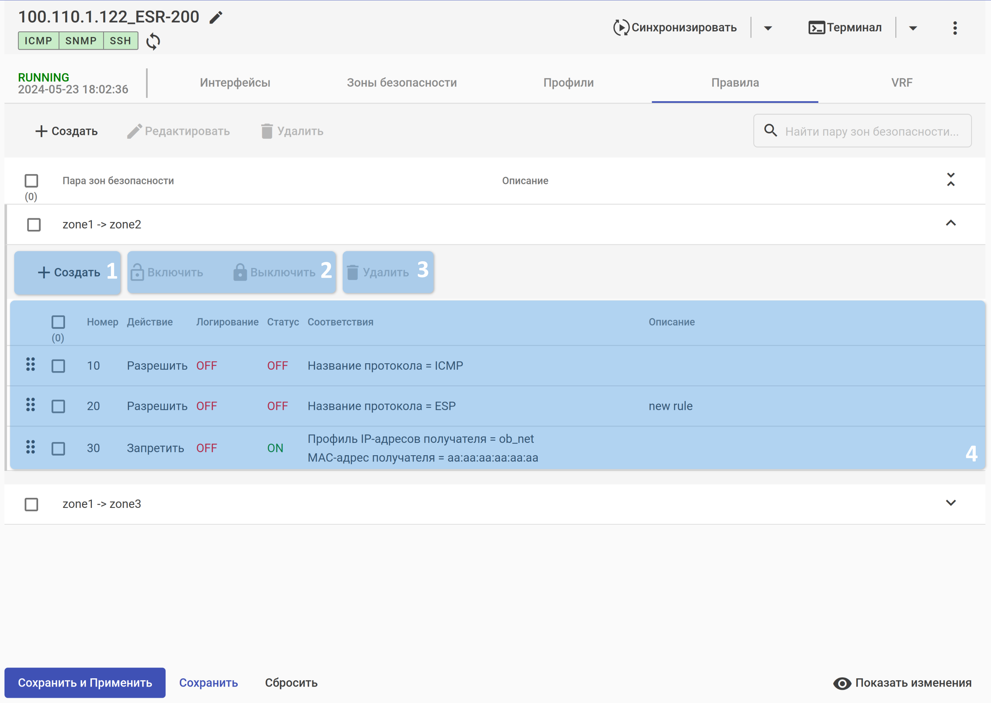Select the checkbox for rule 20
Image resolution: width=991 pixels, height=703 pixels.
click(x=58, y=407)
